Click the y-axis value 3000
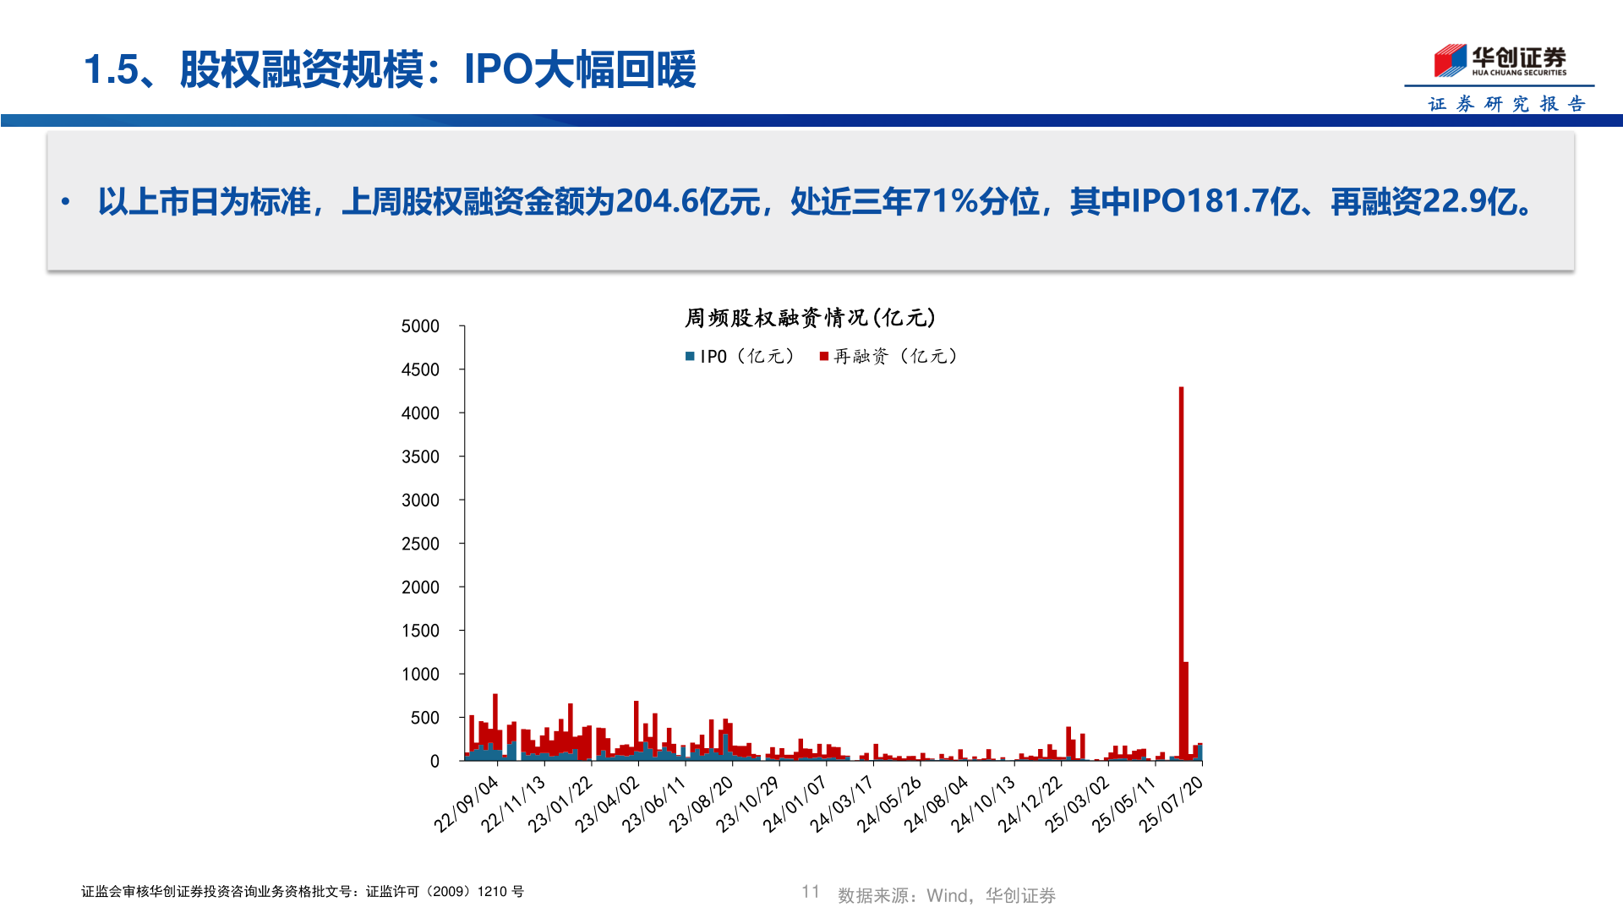Image resolution: width=1623 pixels, height=913 pixels. [x=420, y=500]
